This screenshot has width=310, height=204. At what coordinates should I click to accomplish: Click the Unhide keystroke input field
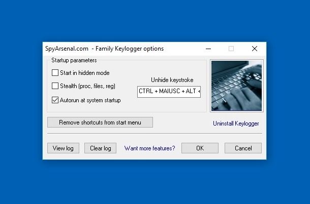point(169,92)
